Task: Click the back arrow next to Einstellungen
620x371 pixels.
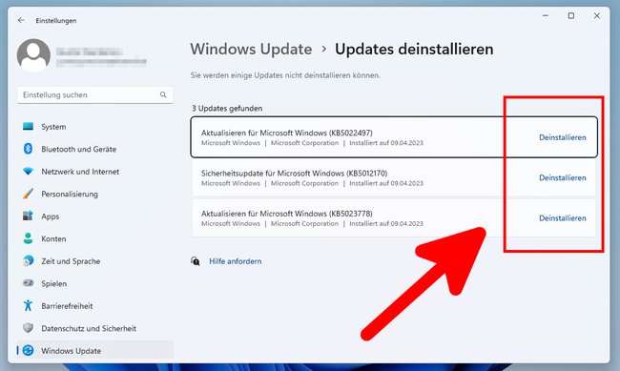Action: [21, 20]
